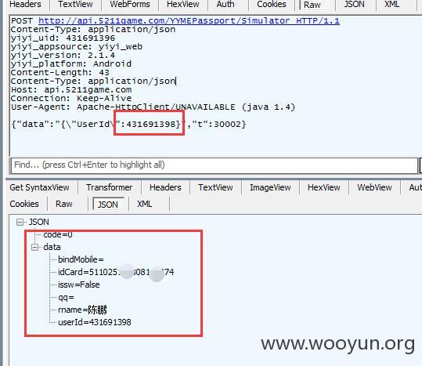Open the request JSON tab at top

pos(354,4)
